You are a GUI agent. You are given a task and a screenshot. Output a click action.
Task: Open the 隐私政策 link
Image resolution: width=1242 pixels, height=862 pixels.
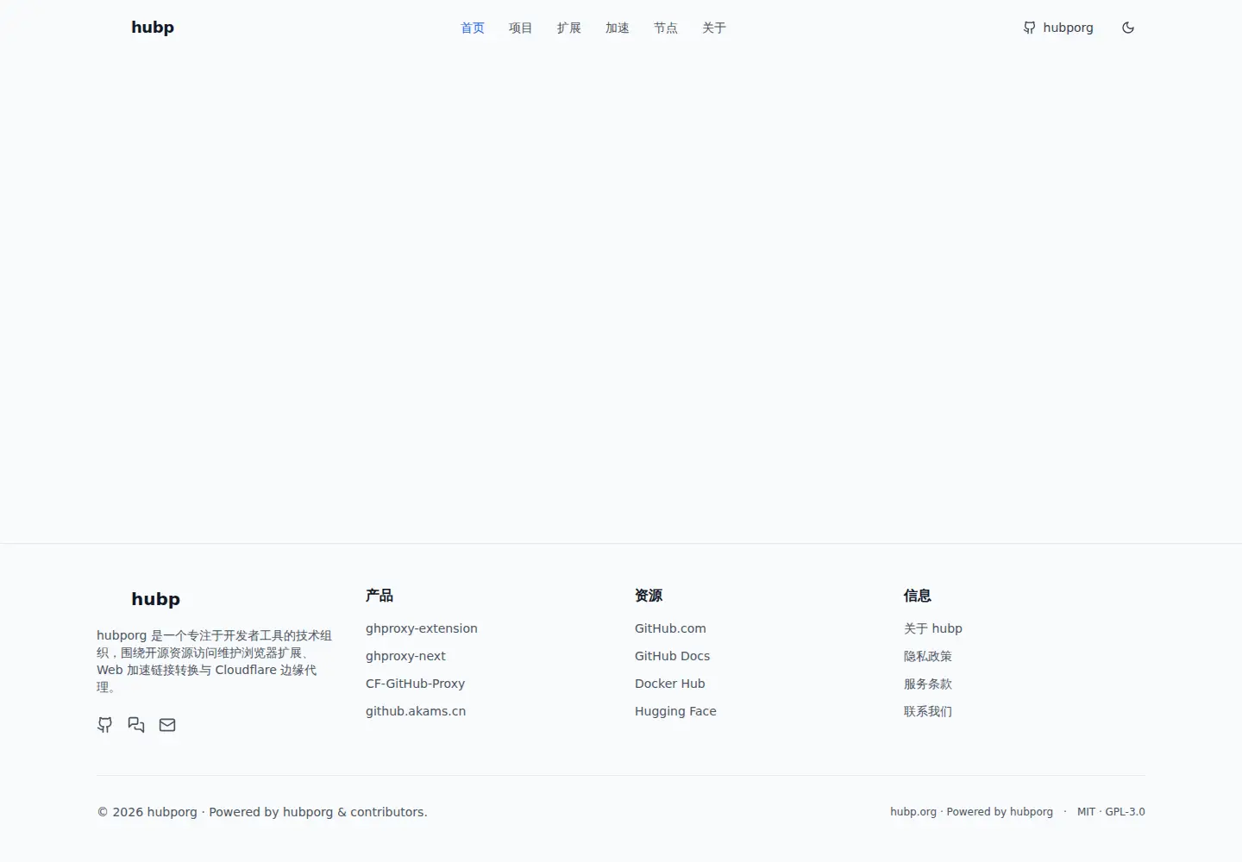928,656
